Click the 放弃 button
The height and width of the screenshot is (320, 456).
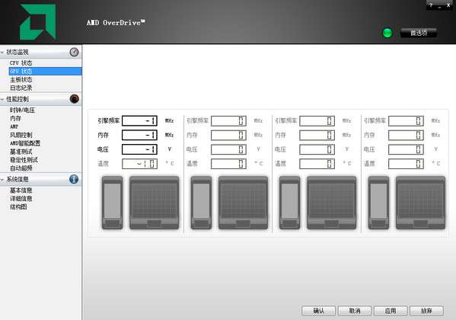tap(426, 311)
